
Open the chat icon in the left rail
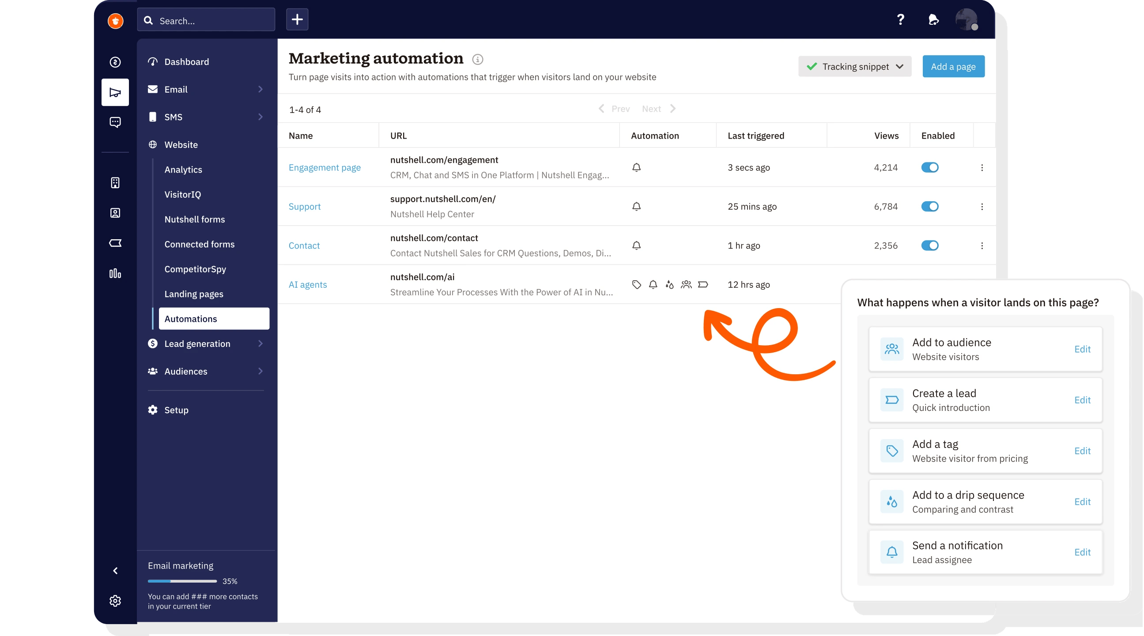[x=115, y=122]
